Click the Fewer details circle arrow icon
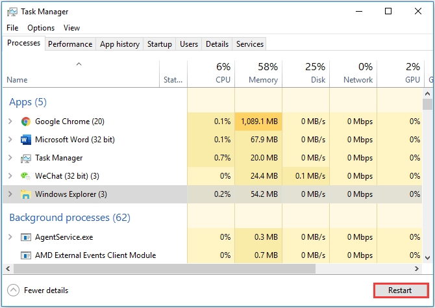The image size is (435, 308). click(14, 290)
